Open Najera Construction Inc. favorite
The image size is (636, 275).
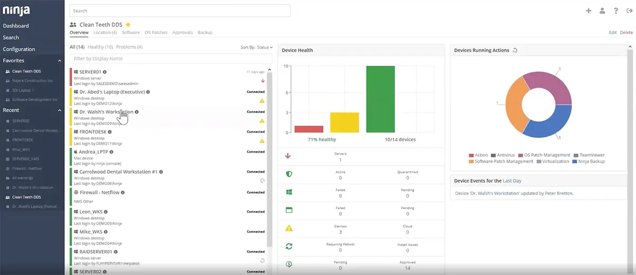(x=33, y=81)
